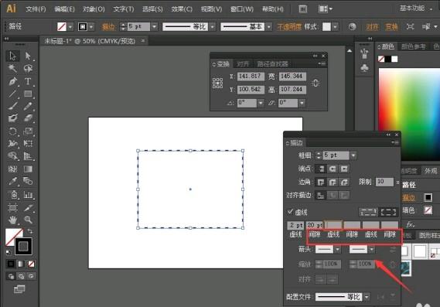Open shear angle dropdown in transform panel
The image size is (440, 307).
click(302, 103)
